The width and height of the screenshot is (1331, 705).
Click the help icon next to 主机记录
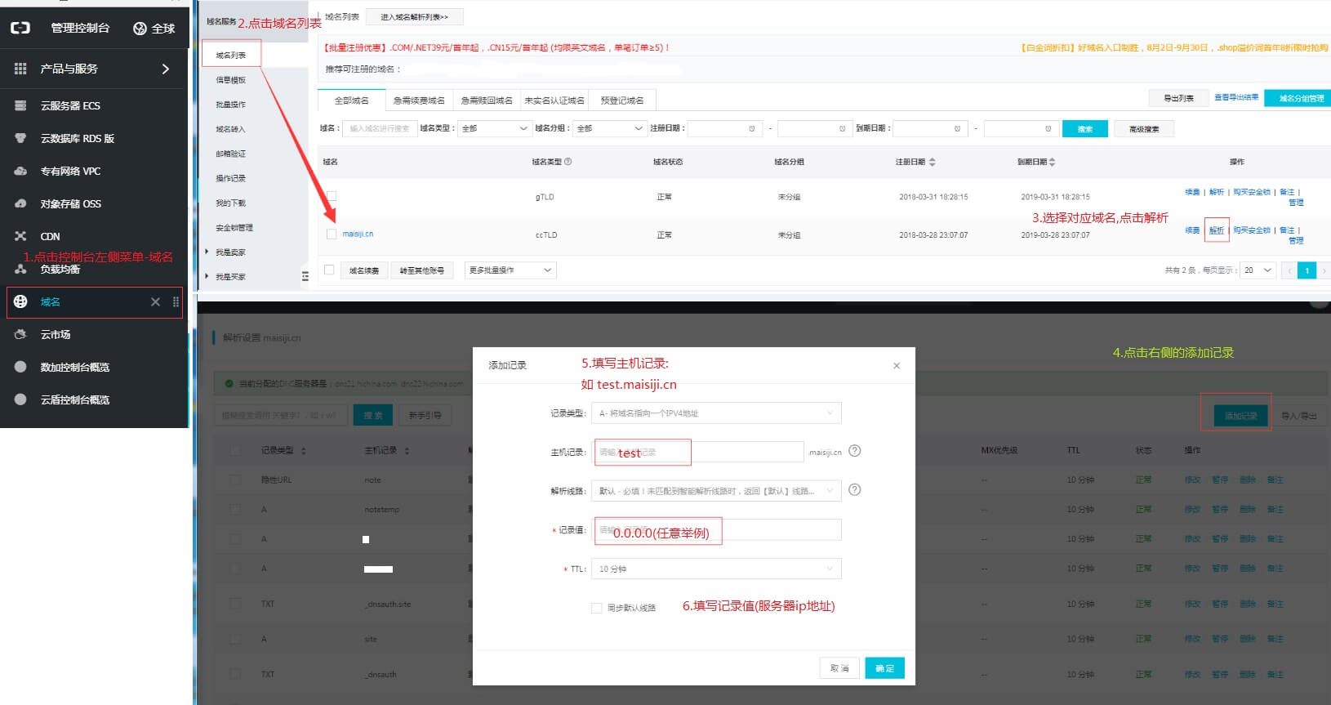tap(855, 451)
